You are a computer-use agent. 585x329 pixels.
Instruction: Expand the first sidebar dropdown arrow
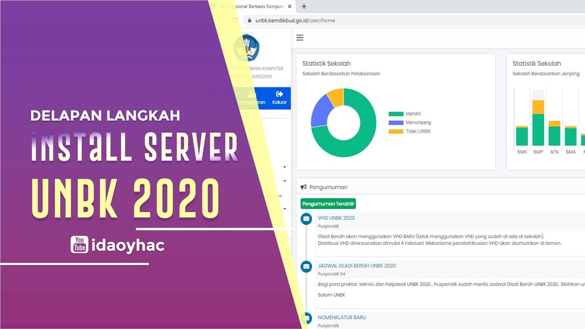pyautogui.click(x=285, y=167)
